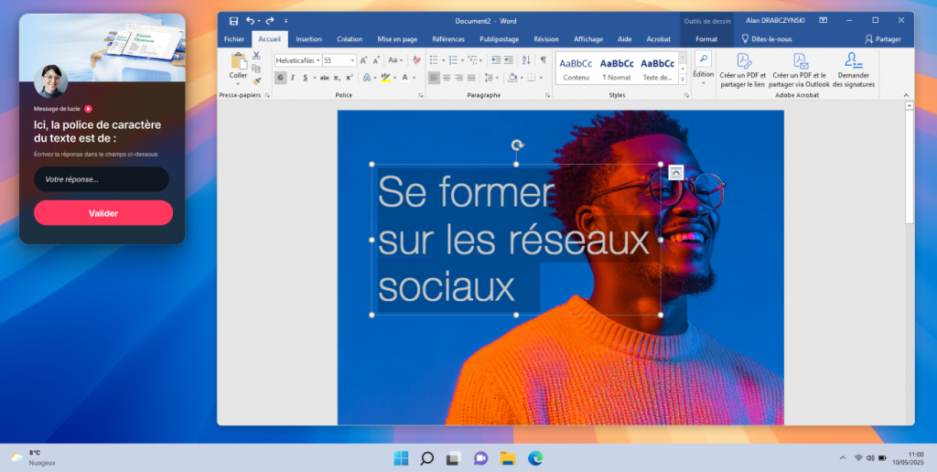Click the red Valider button
Screen dimensions: 937x472
[x=103, y=213]
